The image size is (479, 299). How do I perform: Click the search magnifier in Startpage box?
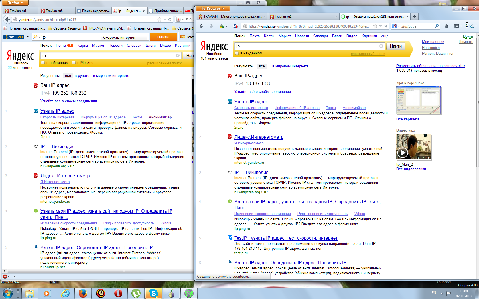pyautogui.click(x=437, y=26)
